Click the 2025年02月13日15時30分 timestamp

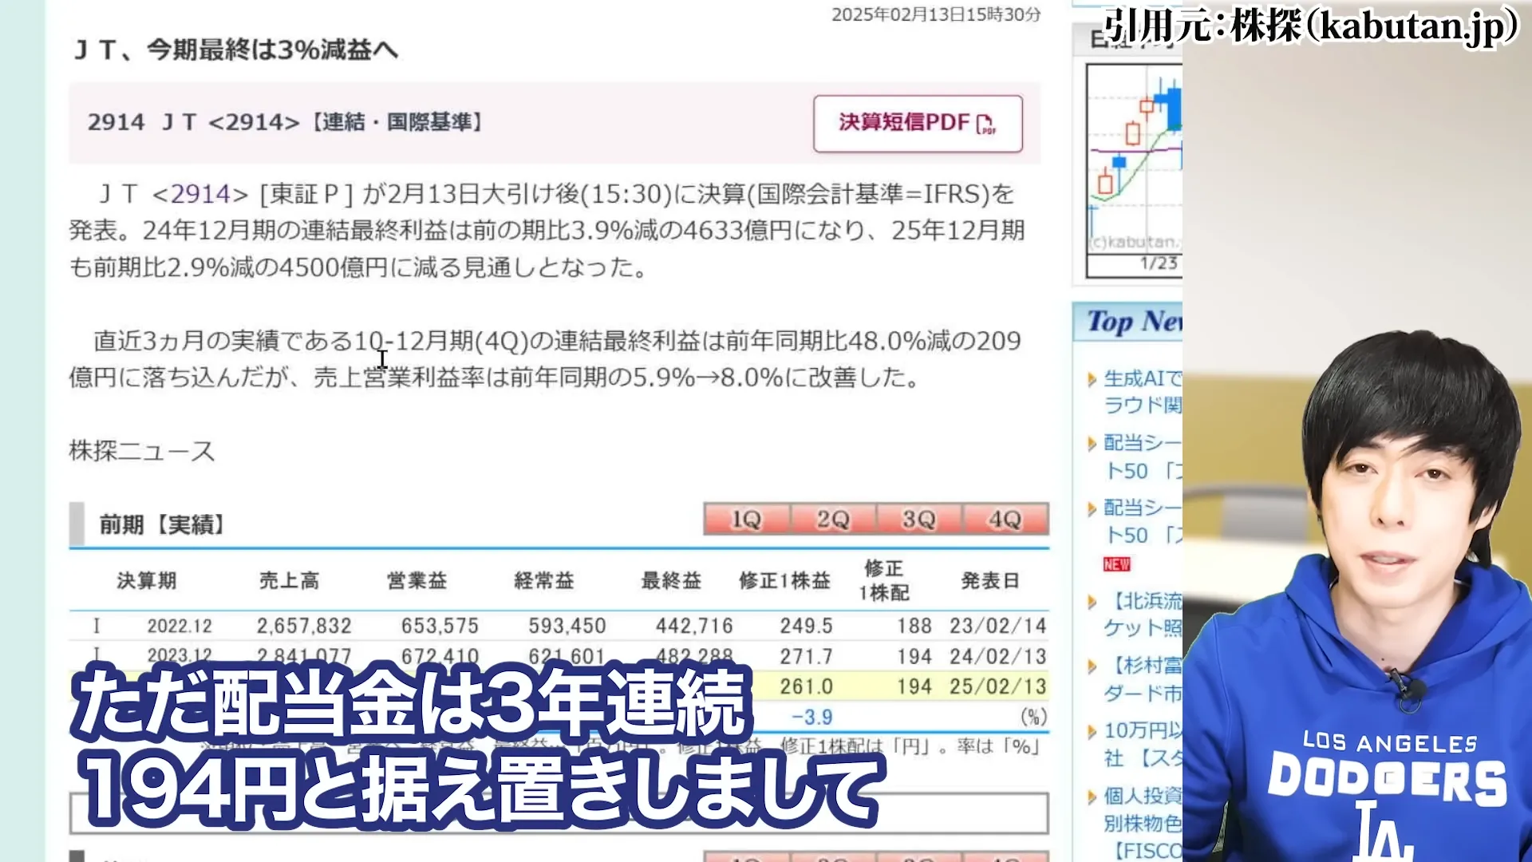pos(936,14)
